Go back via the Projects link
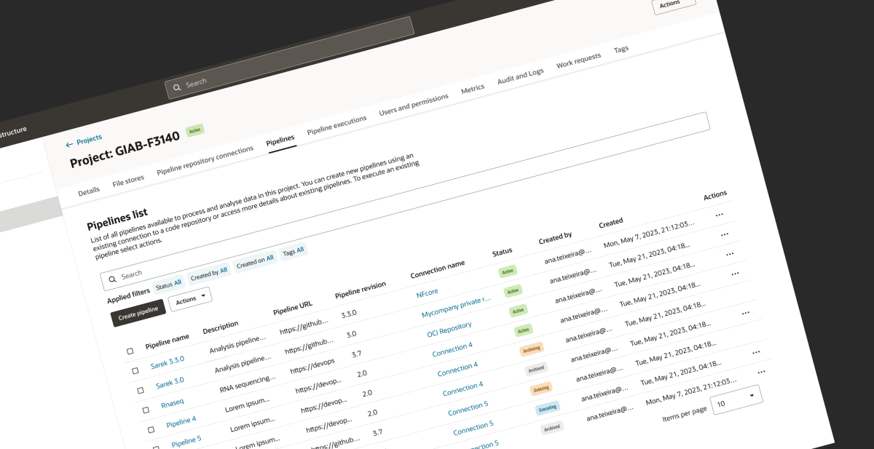 coord(89,139)
